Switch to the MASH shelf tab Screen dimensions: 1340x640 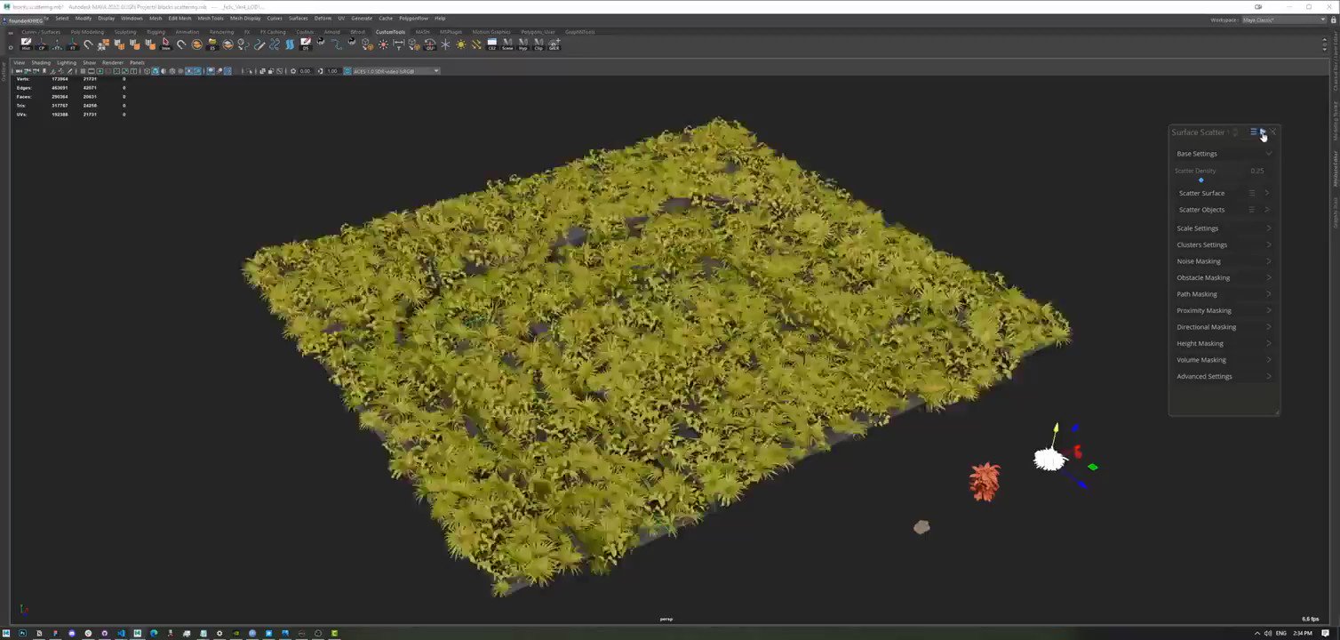[421, 31]
